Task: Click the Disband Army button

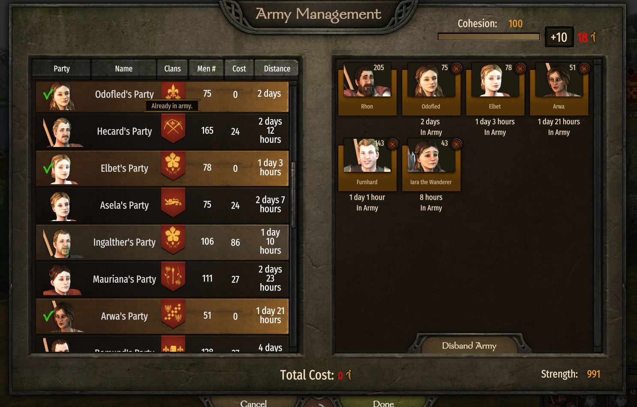Action: click(469, 345)
